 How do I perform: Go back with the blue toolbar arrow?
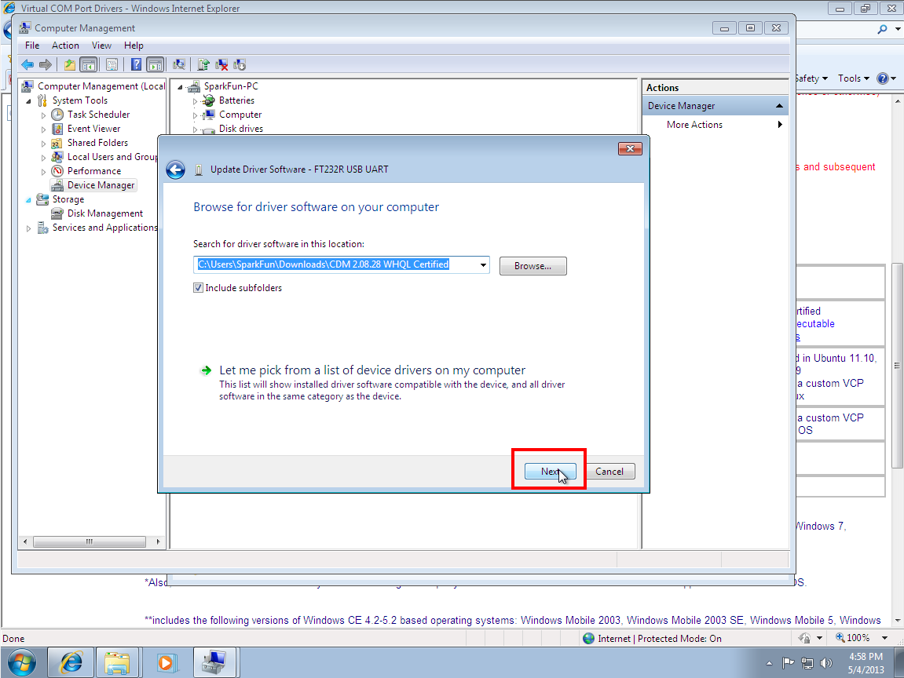27,64
